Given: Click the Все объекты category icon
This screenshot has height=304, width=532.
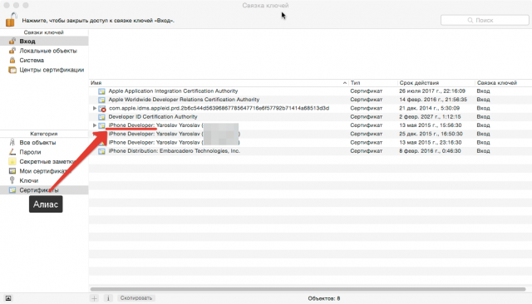Looking at the screenshot, I should [12, 142].
